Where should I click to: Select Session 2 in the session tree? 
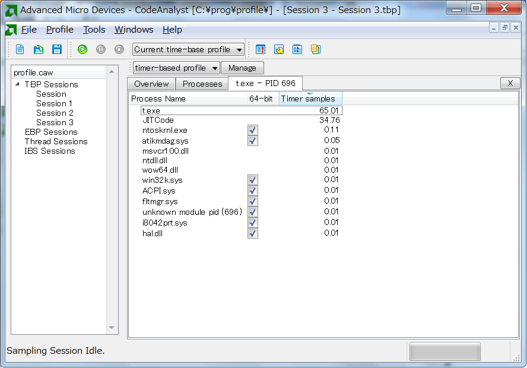(55, 112)
